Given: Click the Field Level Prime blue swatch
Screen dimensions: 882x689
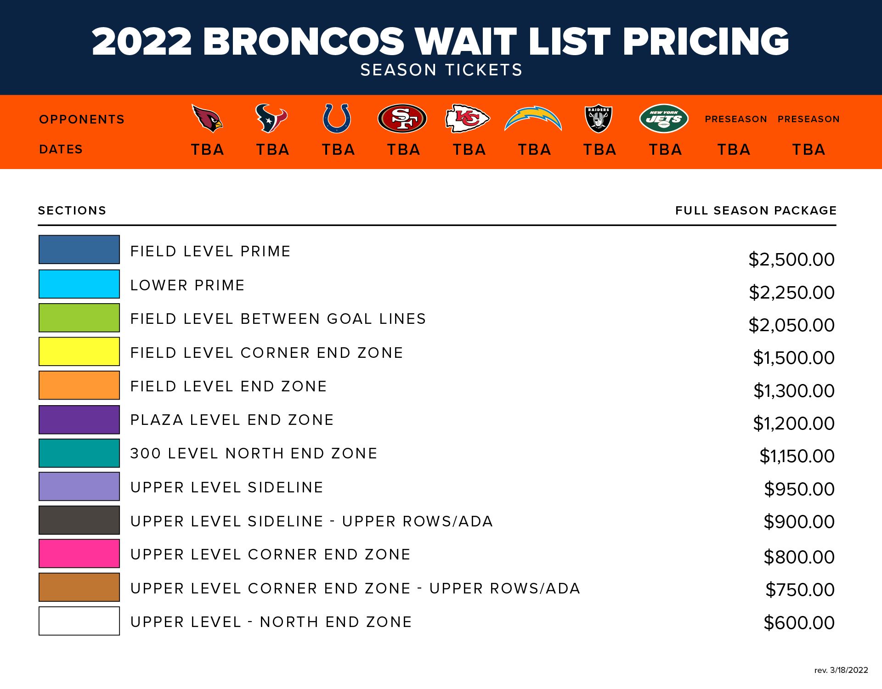Looking at the screenshot, I should coord(79,249).
